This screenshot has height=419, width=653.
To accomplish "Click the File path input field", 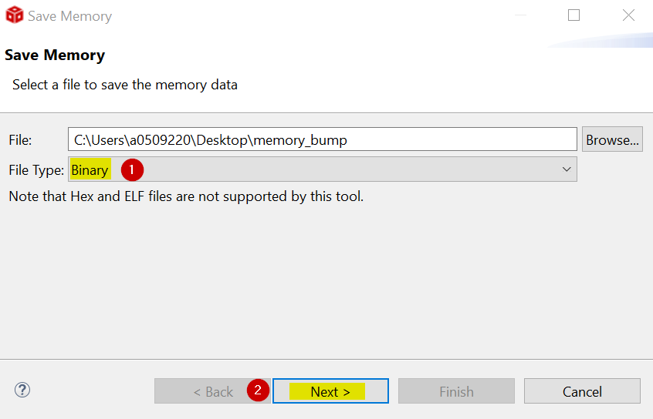I will (322, 139).
